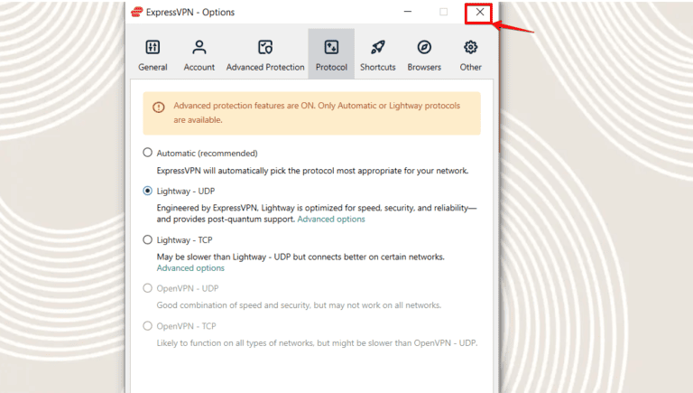Click the Advanced Protection shield icon
The image size is (693, 393).
point(265,47)
